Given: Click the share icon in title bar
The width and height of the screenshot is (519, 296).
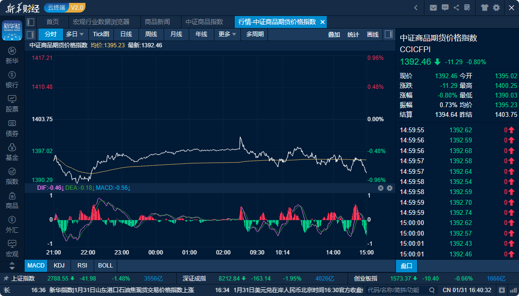Looking at the screenshot, I should [x=456, y=8].
